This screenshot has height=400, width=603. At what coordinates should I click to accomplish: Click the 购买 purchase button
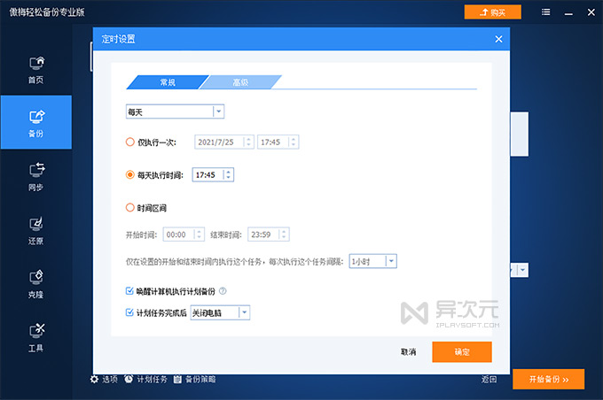pos(493,12)
